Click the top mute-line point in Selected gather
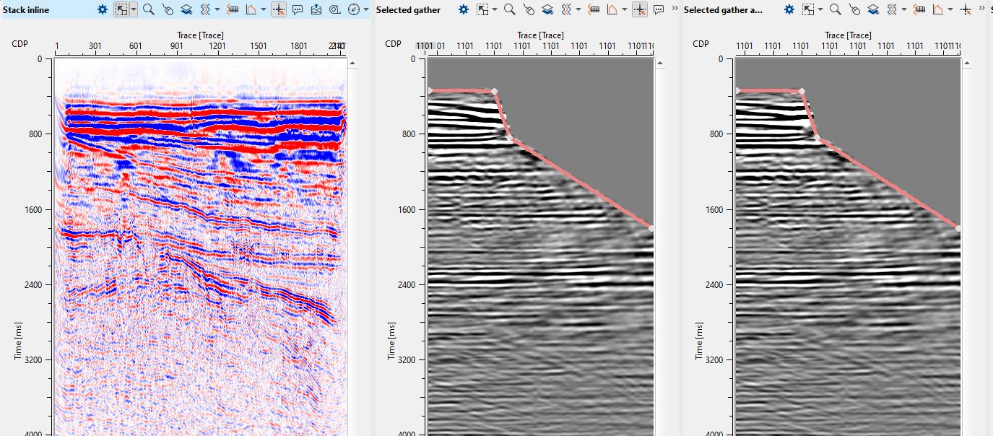993x436 pixels. coord(494,91)
